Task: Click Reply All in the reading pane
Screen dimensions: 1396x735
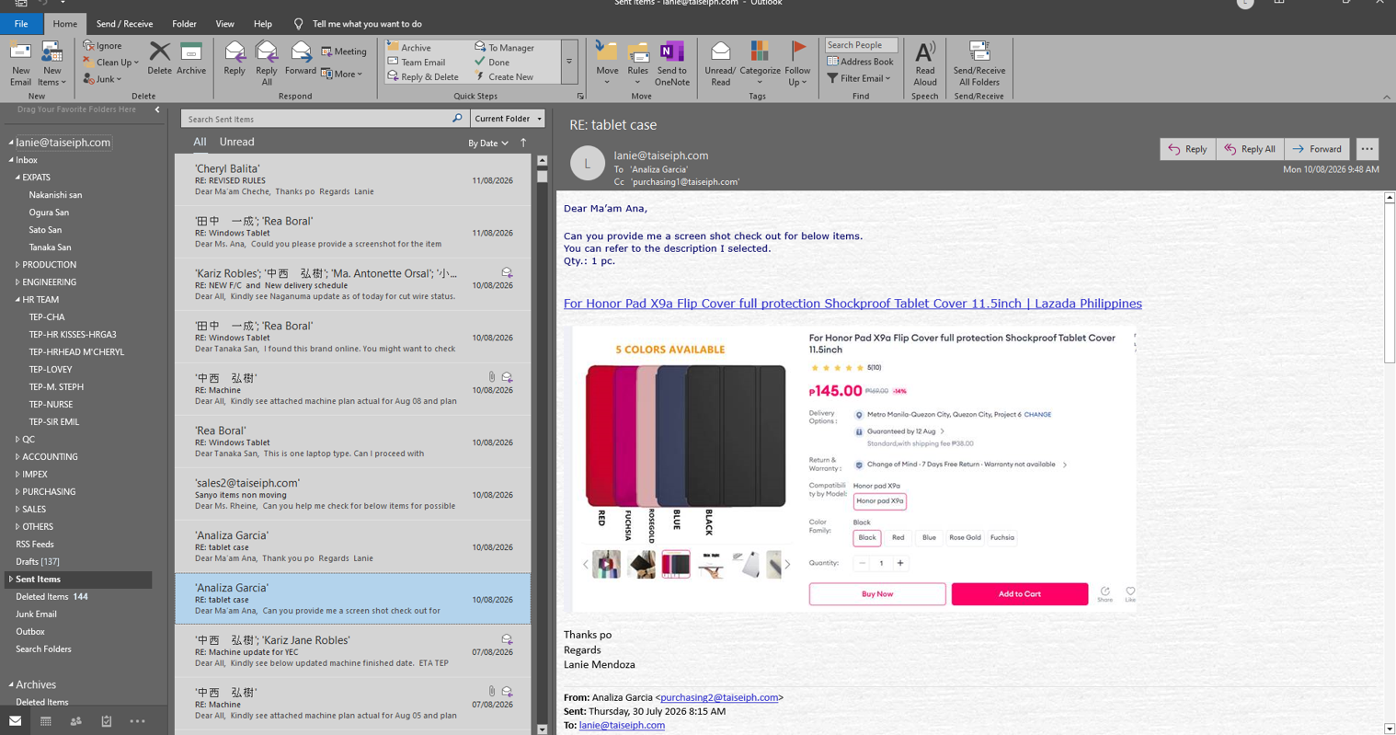Action: (1250, 149)
